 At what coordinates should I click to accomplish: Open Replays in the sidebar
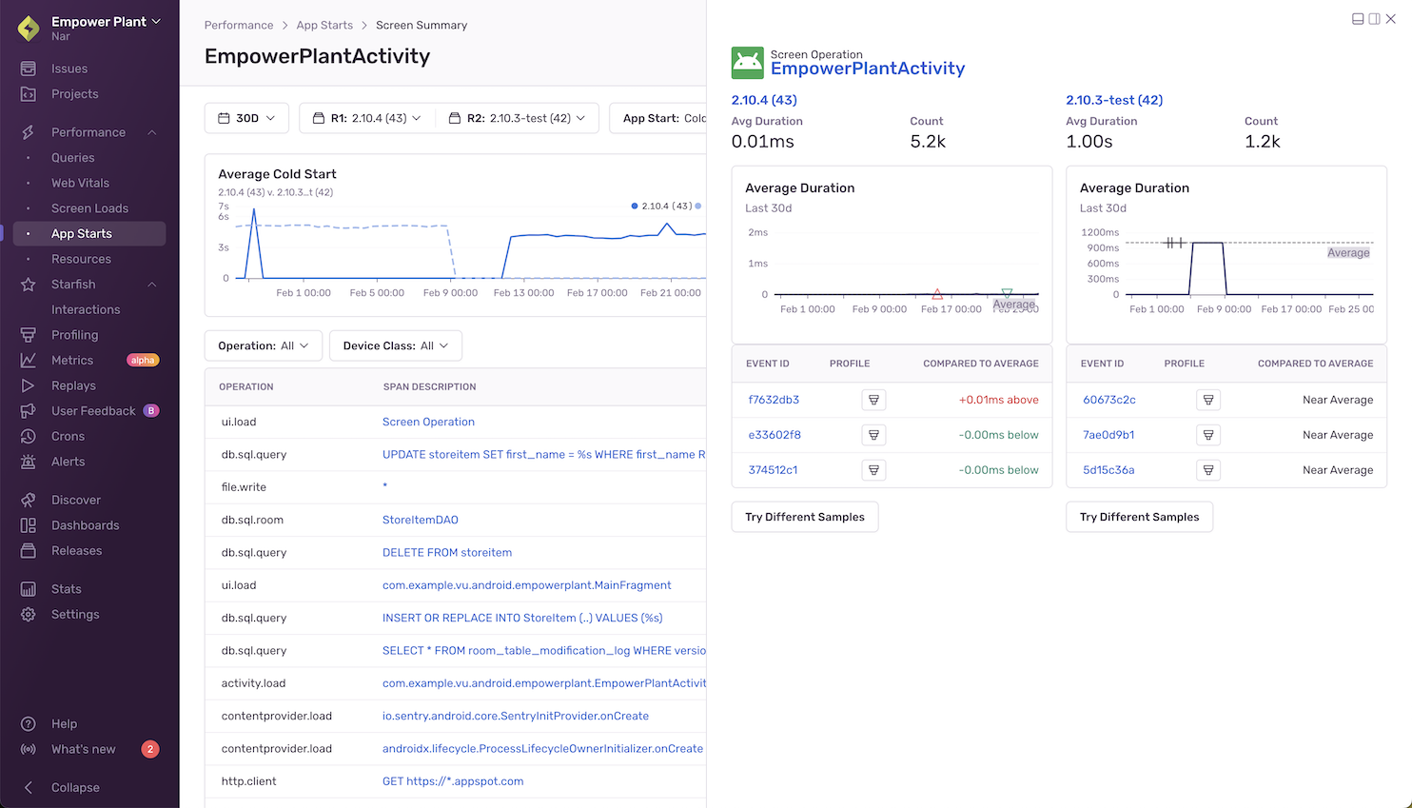pyautogui.click(x=73, y=385)
